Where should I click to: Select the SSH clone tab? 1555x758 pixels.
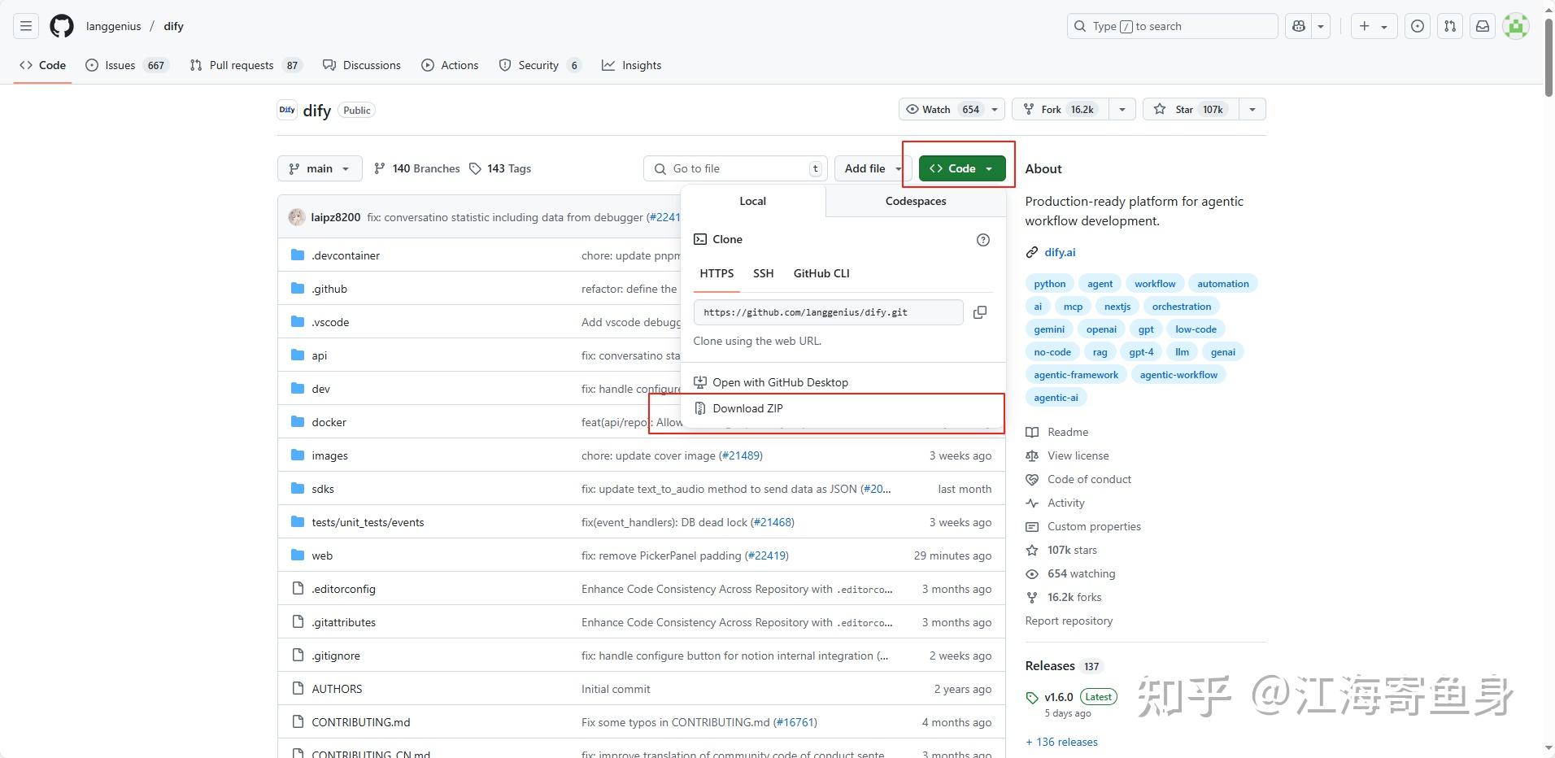763,273
